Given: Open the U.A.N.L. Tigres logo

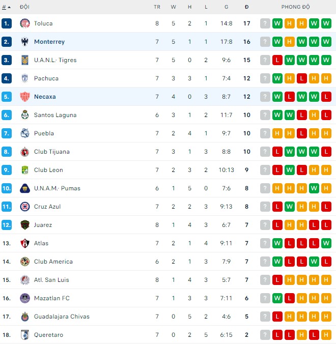Looking at the screenshot, I should (x=24, y=60).
